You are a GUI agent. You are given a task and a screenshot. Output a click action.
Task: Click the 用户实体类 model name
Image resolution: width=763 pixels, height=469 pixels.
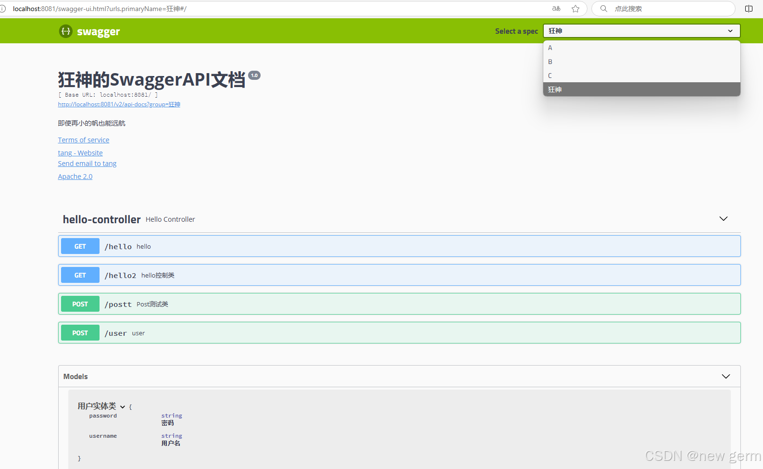coord(97,406)
